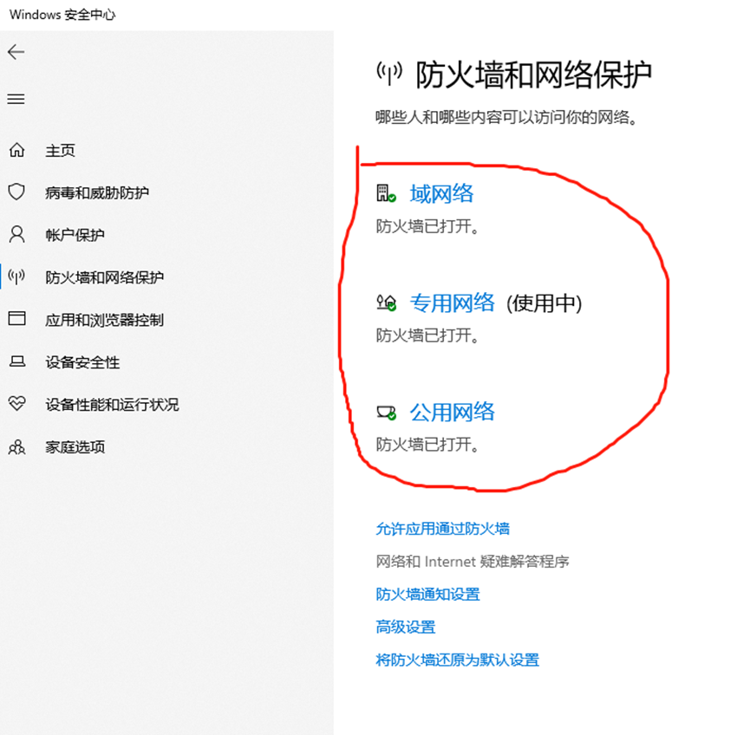Click the heart icon for 设备性能和运行状况

tap(16, 404)
